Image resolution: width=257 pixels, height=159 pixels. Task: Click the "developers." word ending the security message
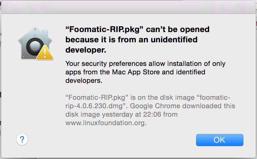click(x=84, y=81)
